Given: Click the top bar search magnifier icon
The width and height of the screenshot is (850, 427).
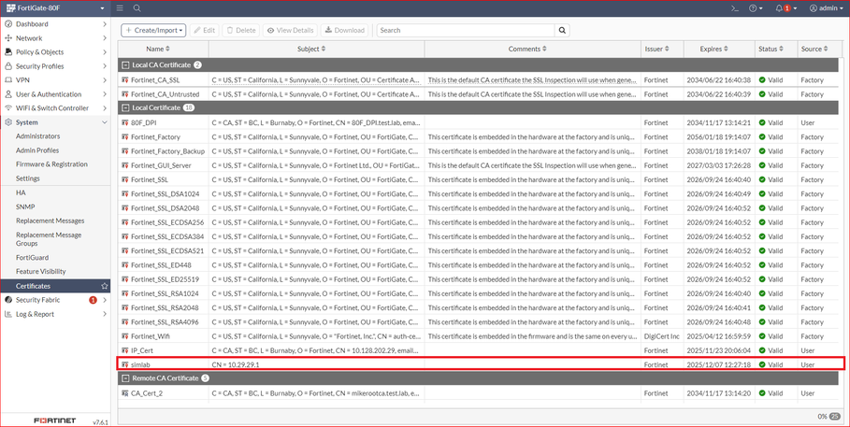Looking at the screenshot, I should [137, 8].
